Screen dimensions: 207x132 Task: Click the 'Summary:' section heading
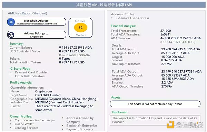coord(16,44)
